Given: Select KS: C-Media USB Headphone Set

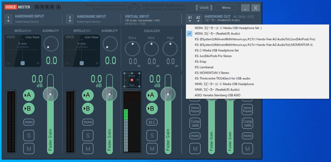Looking at the screenshot, I should tap(257, 50).
